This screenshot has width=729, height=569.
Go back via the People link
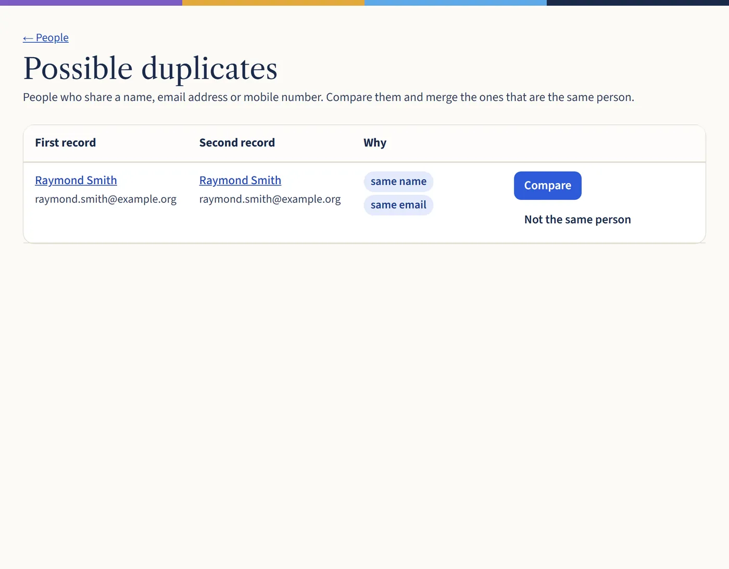46,37
